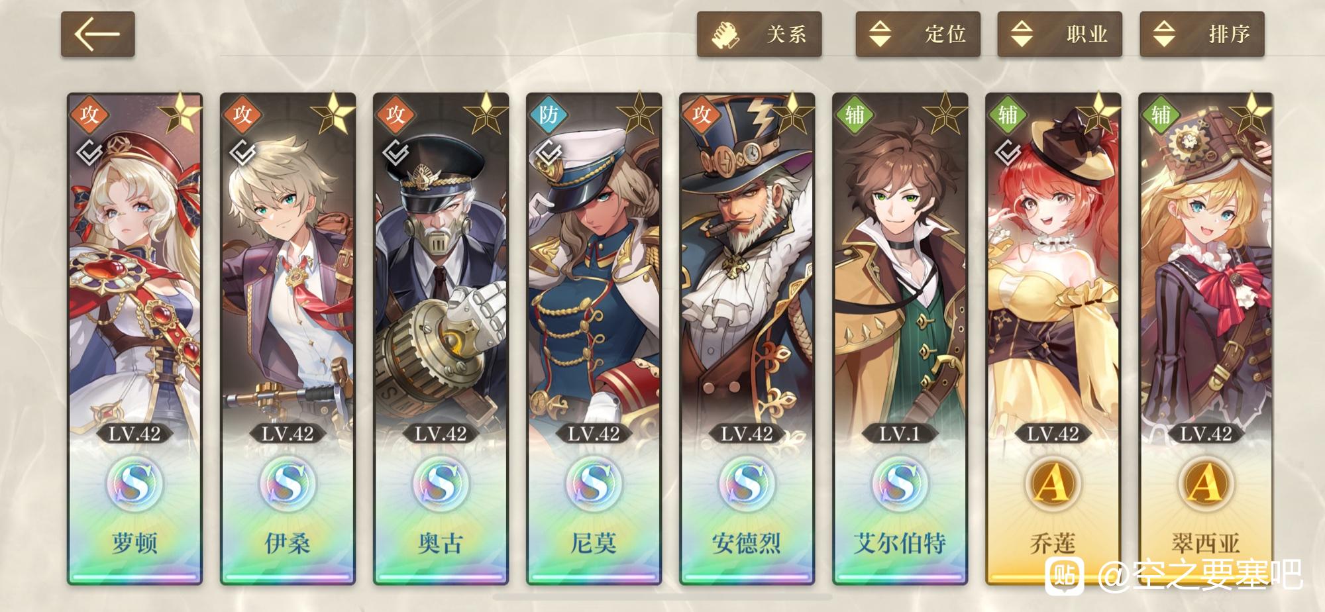Click the A rank emblem on 翠西亚's card
Image resolution: width=1325 pixels, height=612 pixels.
[x=1206, y=484]
